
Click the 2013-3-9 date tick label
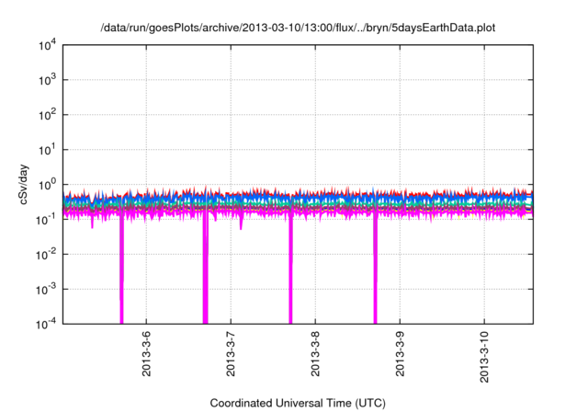(400, 353)
